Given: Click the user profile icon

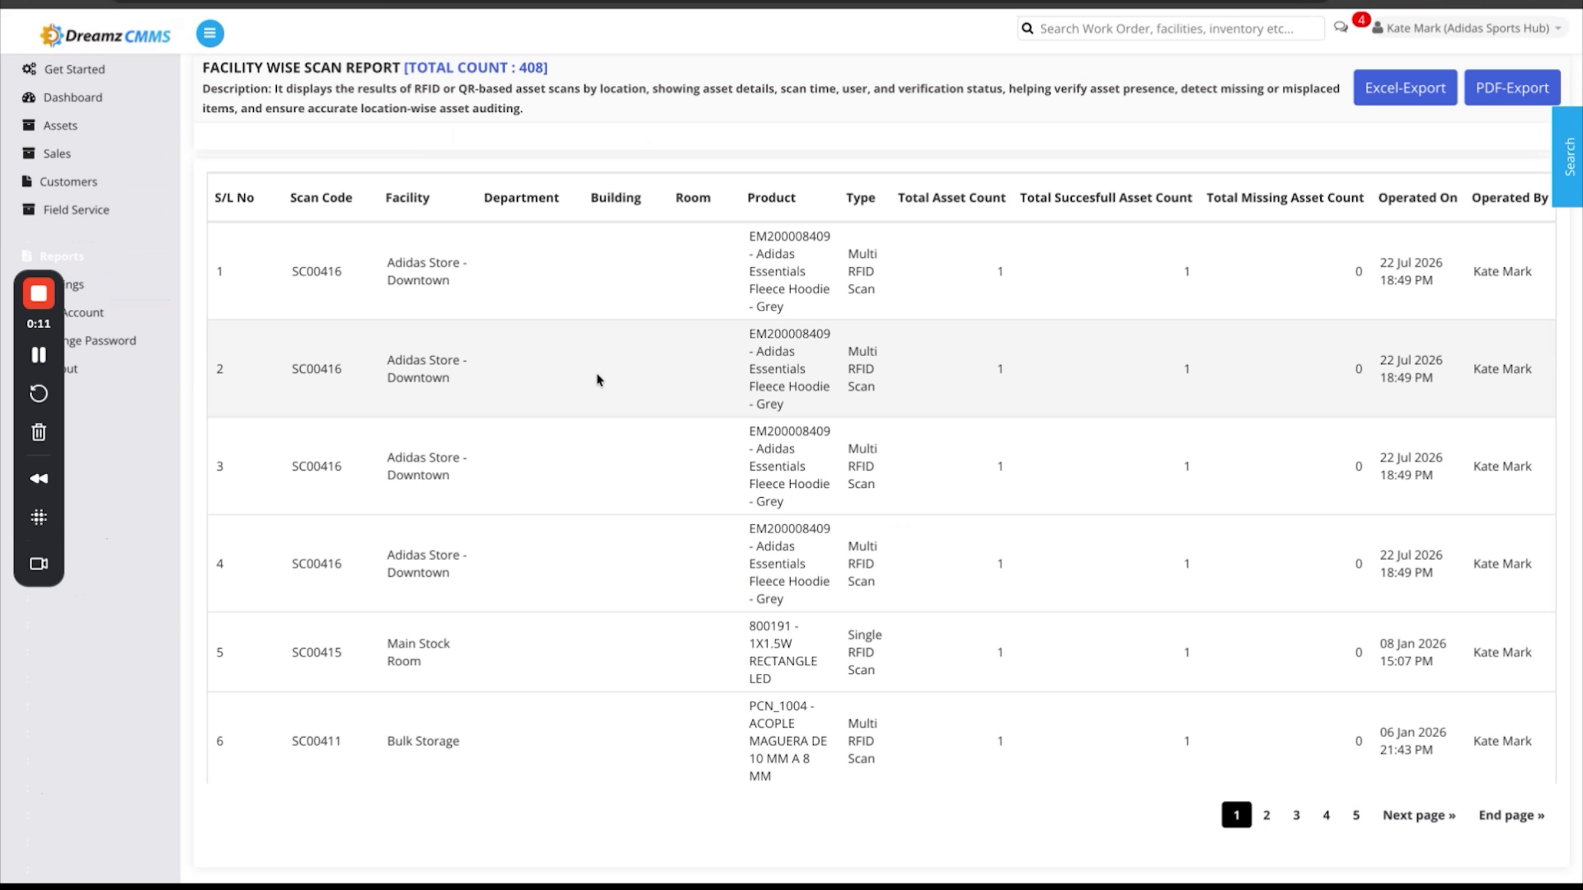Looking at the screenshot, I should pos(1377,28).
